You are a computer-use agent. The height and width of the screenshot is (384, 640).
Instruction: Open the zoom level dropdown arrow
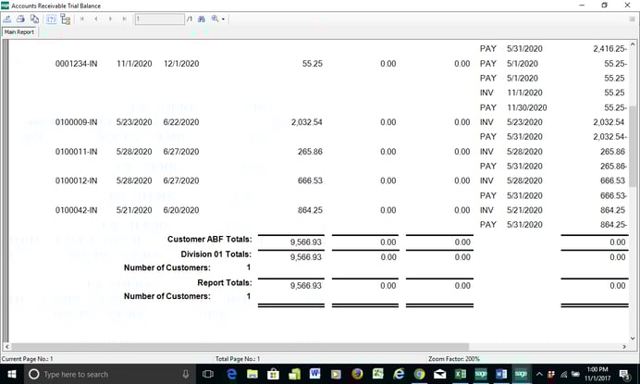click(x=223, y=19)
